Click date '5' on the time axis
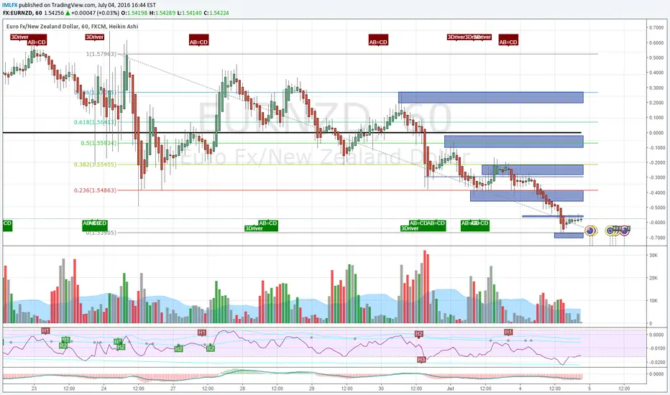670x395 pixels. [x=589, y=389]
